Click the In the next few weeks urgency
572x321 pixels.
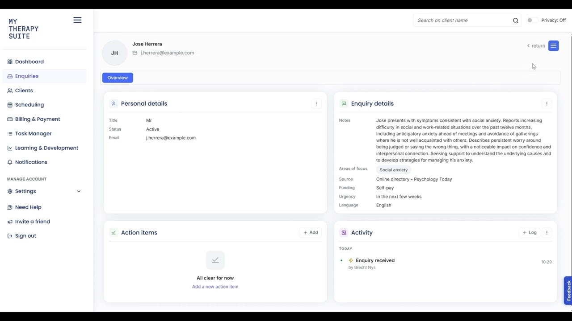point(399,197)
